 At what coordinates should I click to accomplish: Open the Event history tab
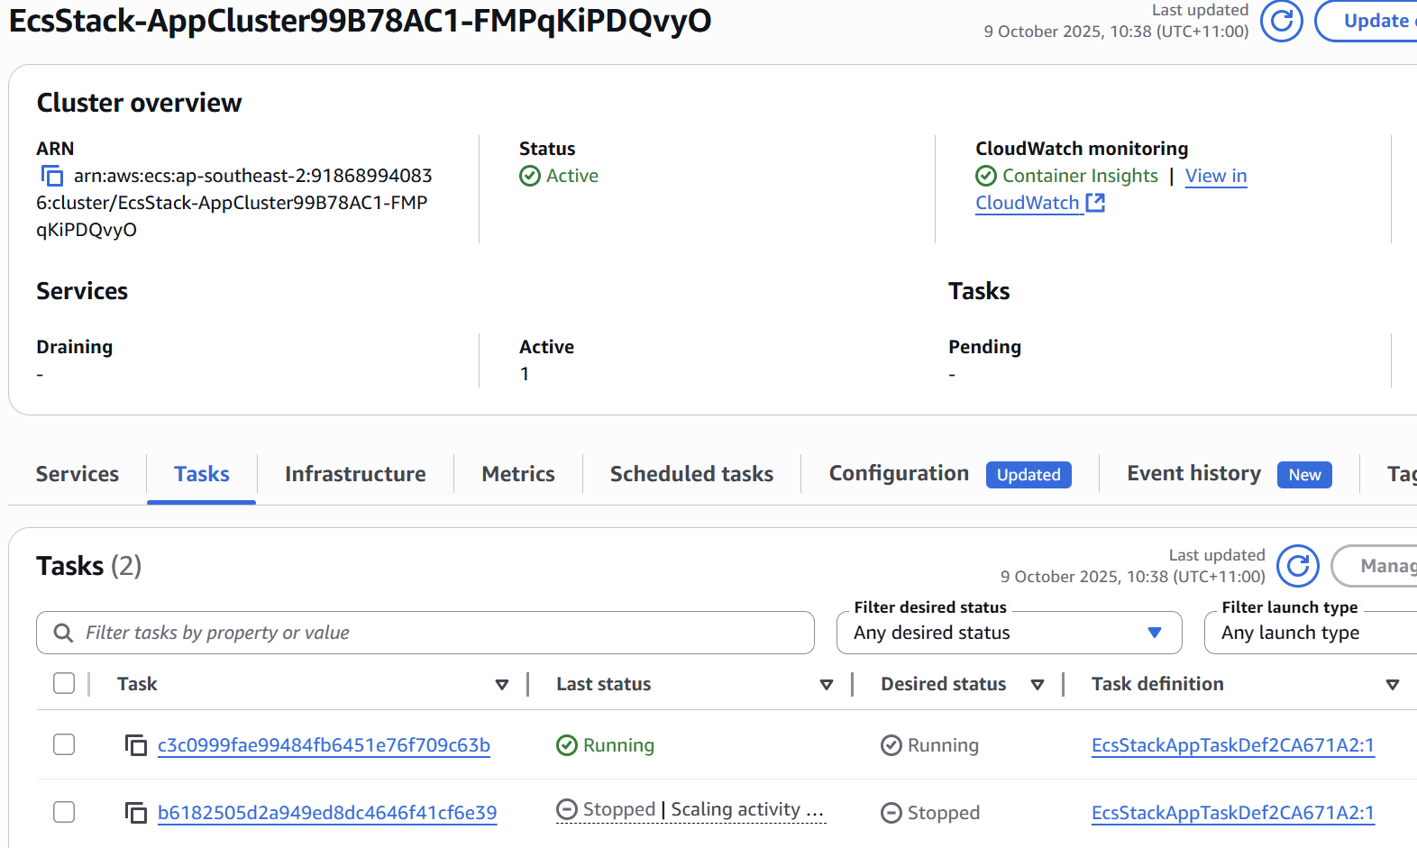1193,474
